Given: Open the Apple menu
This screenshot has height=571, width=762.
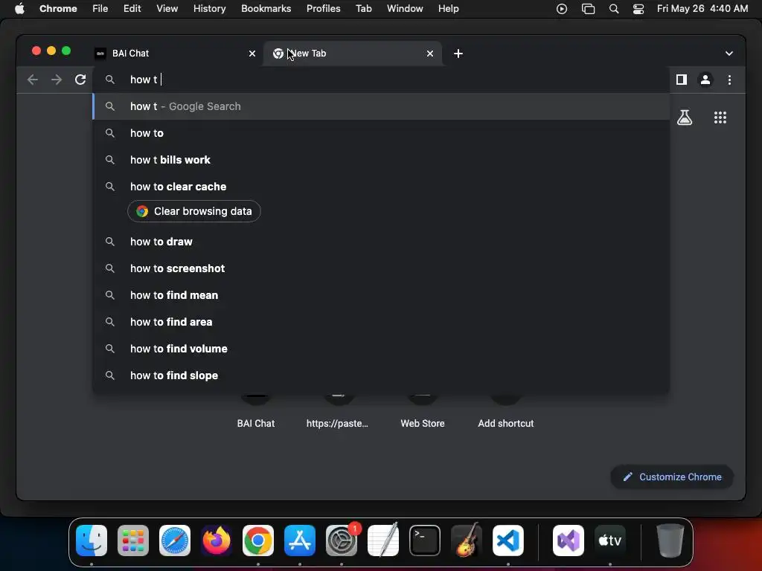Looking at the screenshot, I should coord(19,9).
